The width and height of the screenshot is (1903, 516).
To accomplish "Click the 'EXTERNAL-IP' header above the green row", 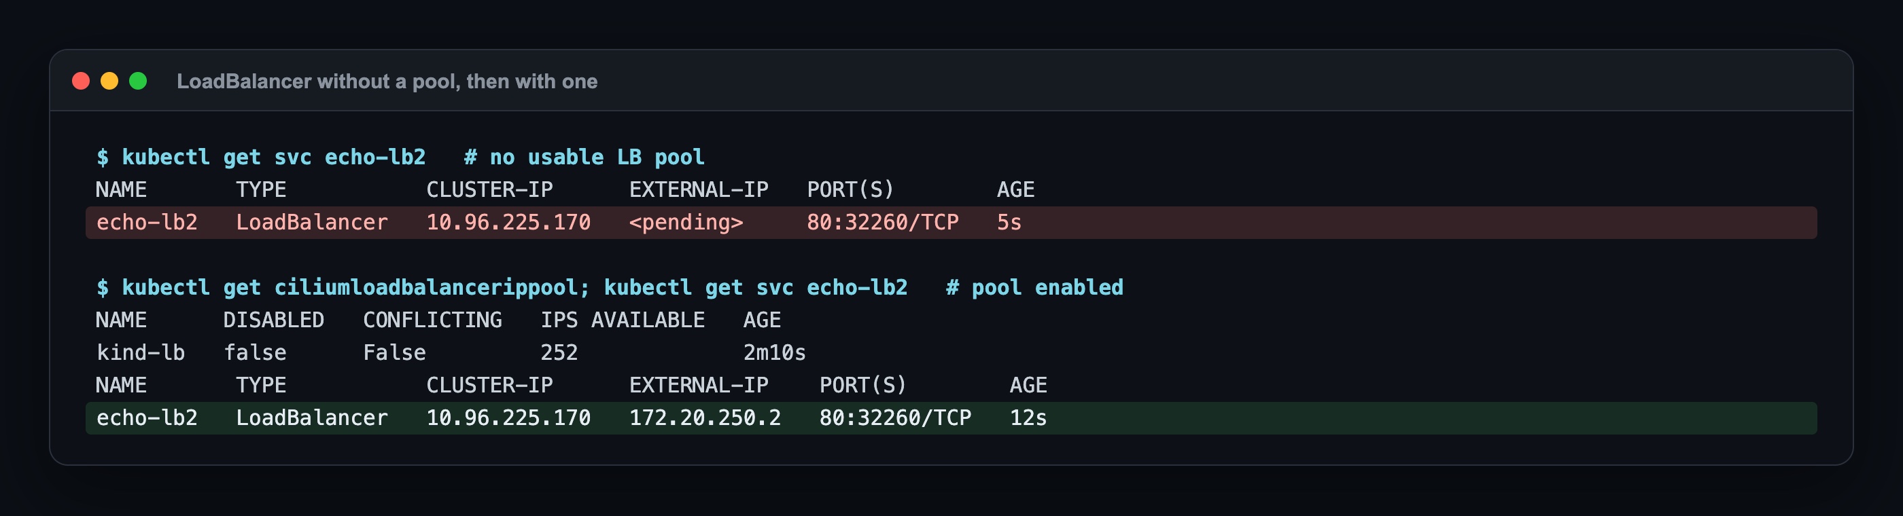I will point(699,384).
